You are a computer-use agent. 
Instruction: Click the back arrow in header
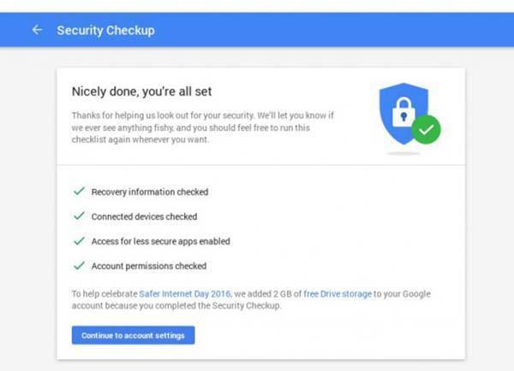(x=37, y=30)
